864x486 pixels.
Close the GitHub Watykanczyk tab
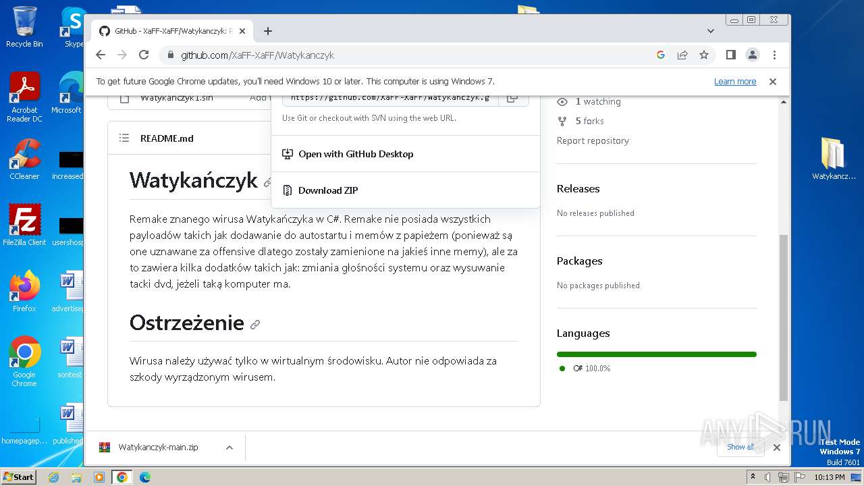(242, 31)
